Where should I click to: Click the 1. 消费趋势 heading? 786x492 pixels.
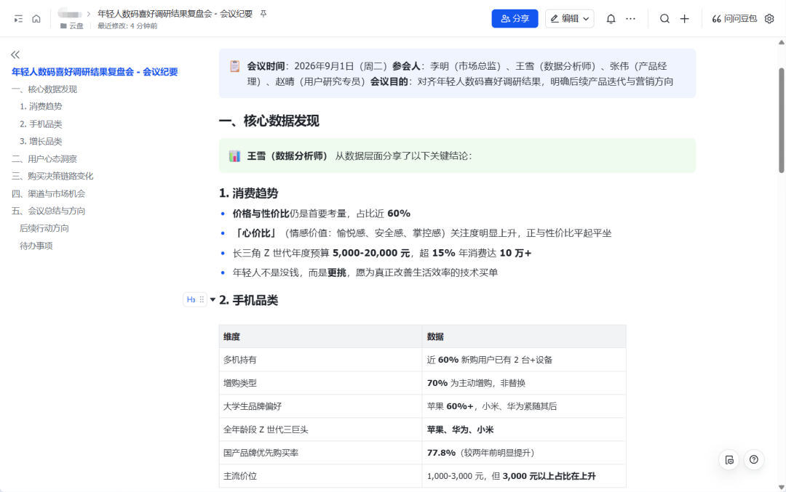click(x=249, y=193)
